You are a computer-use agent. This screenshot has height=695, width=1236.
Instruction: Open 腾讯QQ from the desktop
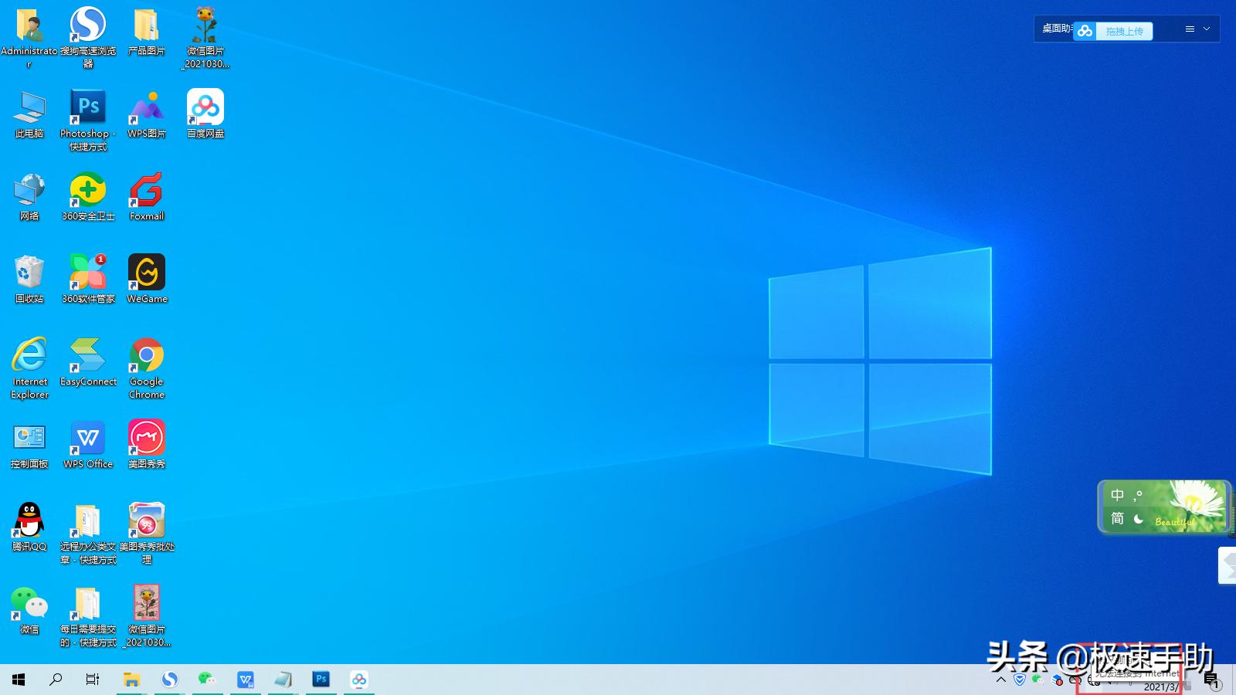tap(29, 522)
